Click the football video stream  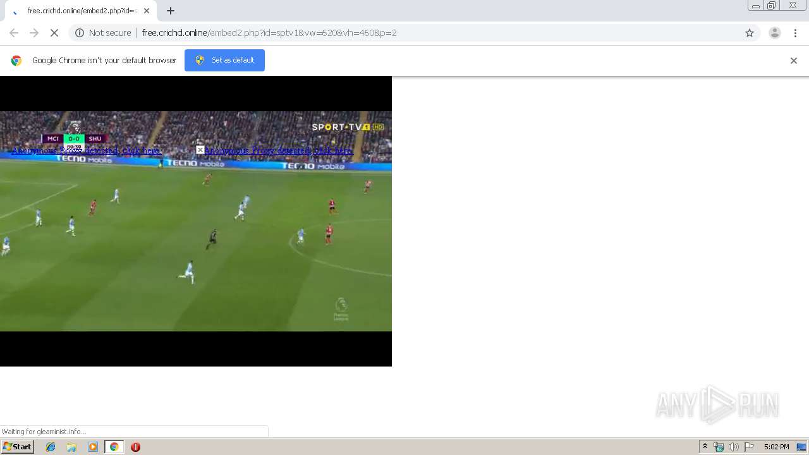(x=196, y=221)
